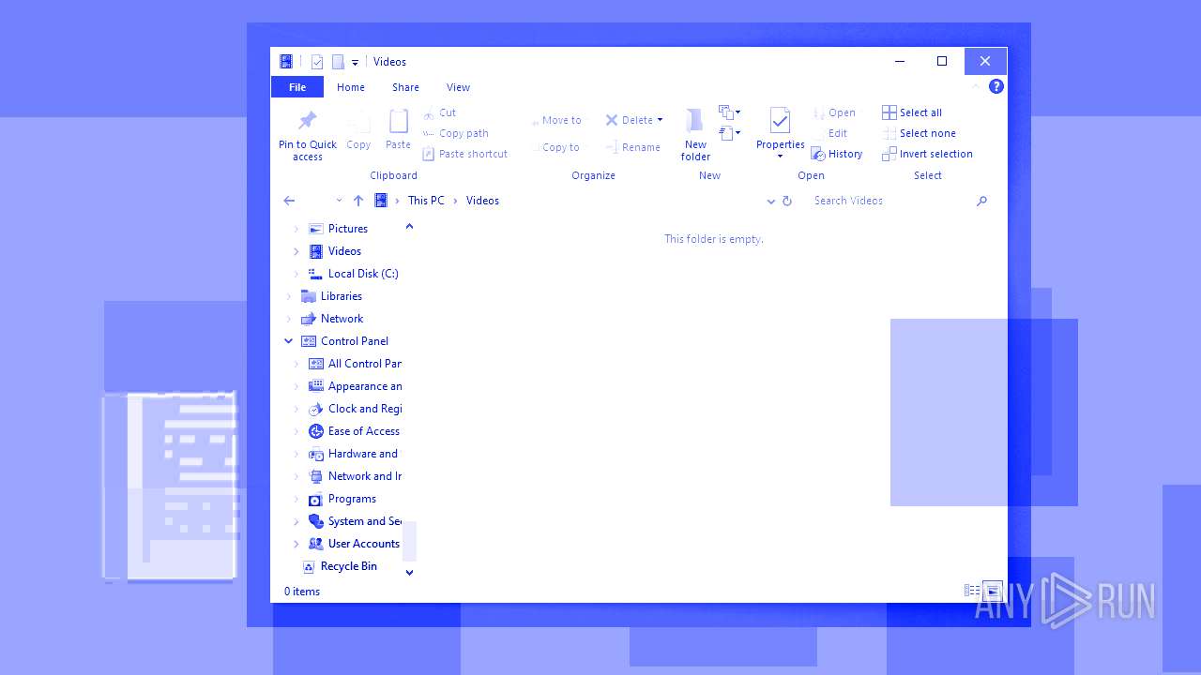Select User Accounts in the tree
1201x675 pixels.
[x=364, y=544]
